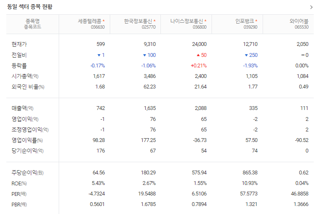
Task: Click the PBR value 0.5601
Action: [x=97, y=204]
